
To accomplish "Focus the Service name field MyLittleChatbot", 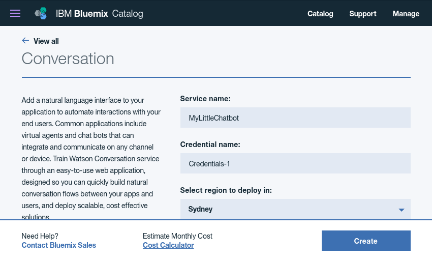I will [295, 118].
